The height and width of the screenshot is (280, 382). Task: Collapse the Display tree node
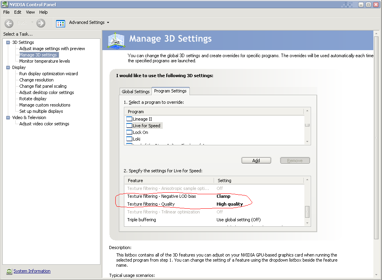[x=8, y=67]
